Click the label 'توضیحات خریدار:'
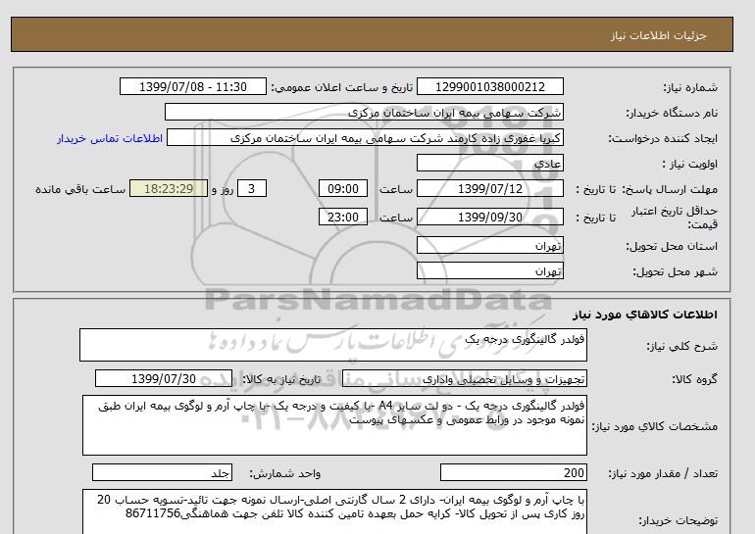Viewport: 755px width, 534px height. (678, 521)
